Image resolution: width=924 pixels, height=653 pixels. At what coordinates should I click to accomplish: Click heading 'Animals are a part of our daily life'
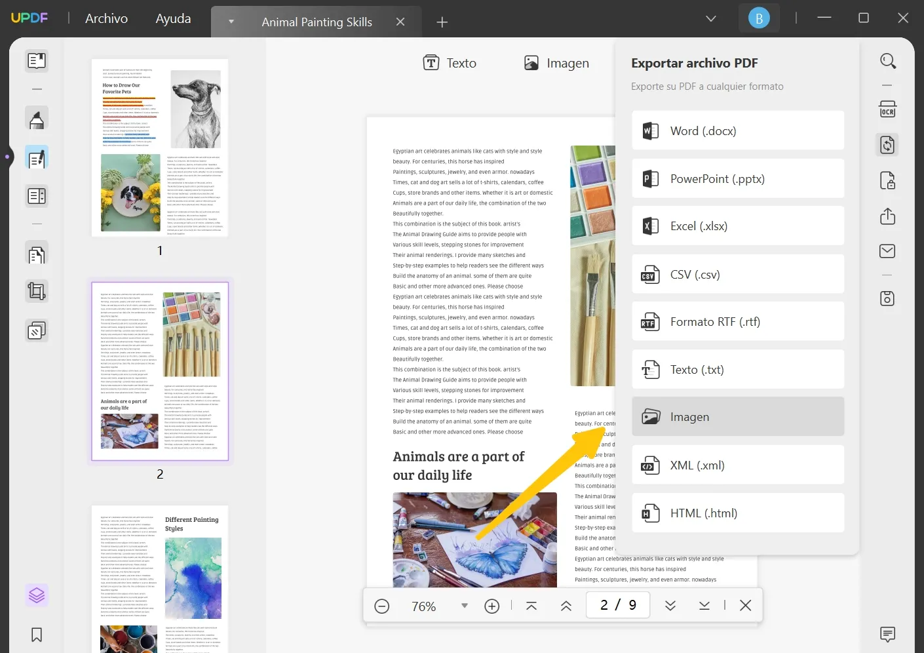pos(458,465)
